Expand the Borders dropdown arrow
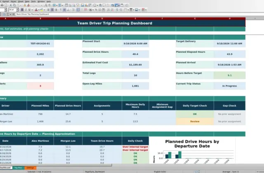Viewport: 264px width, 173px height. click(x=128, y=10)
